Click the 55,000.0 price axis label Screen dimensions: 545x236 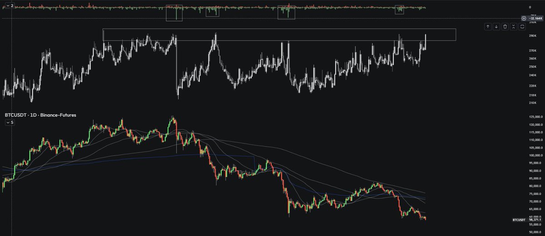535,225
